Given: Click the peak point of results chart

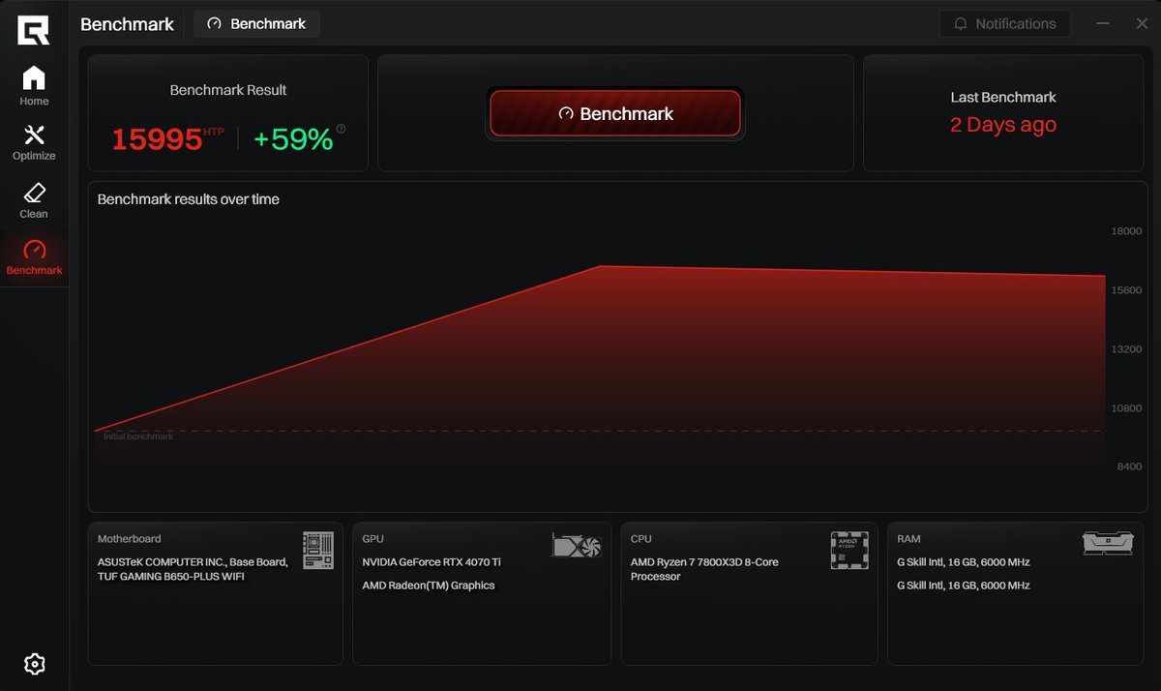Looking at the screenshot, I should [601, 266].
